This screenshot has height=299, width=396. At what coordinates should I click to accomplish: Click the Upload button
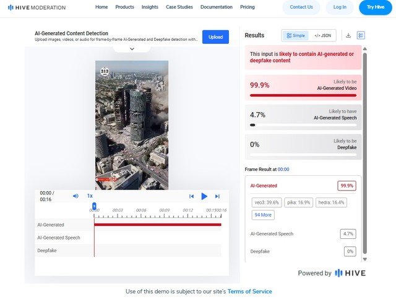click(215, 37)
